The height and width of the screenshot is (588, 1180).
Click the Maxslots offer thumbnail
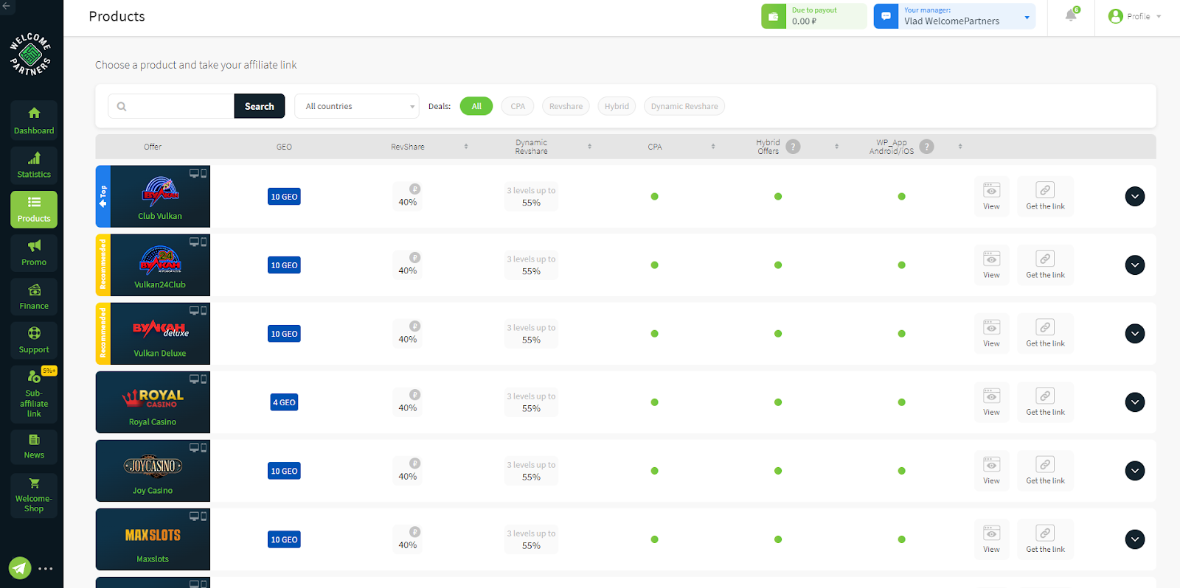pos(153,539)
